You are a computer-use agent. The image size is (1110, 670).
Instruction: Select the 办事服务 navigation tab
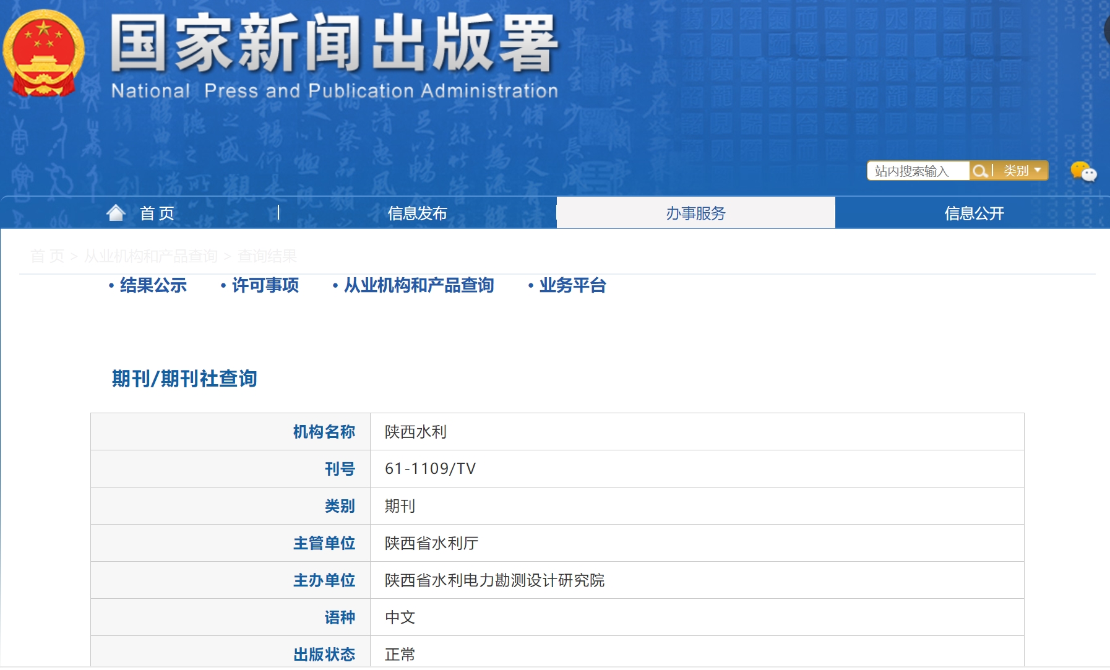(695, 213)
